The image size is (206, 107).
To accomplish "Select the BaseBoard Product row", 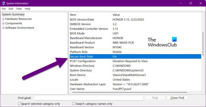I will tap(135, 43).
